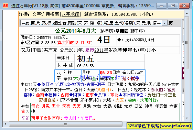Open the 八字术语 link

[x=71, y=14]
